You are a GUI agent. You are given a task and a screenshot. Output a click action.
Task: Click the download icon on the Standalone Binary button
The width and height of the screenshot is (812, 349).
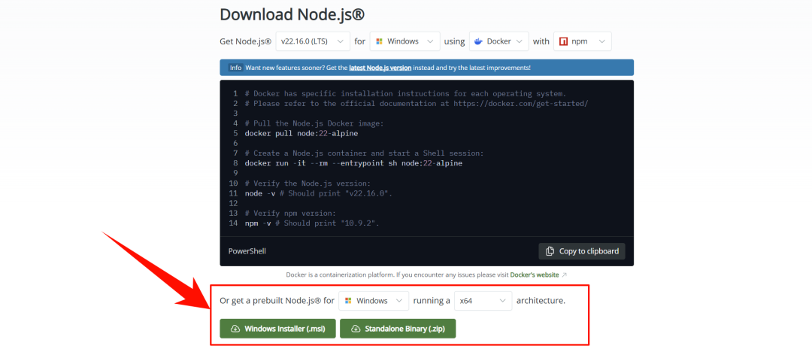[x=356, y=328]
